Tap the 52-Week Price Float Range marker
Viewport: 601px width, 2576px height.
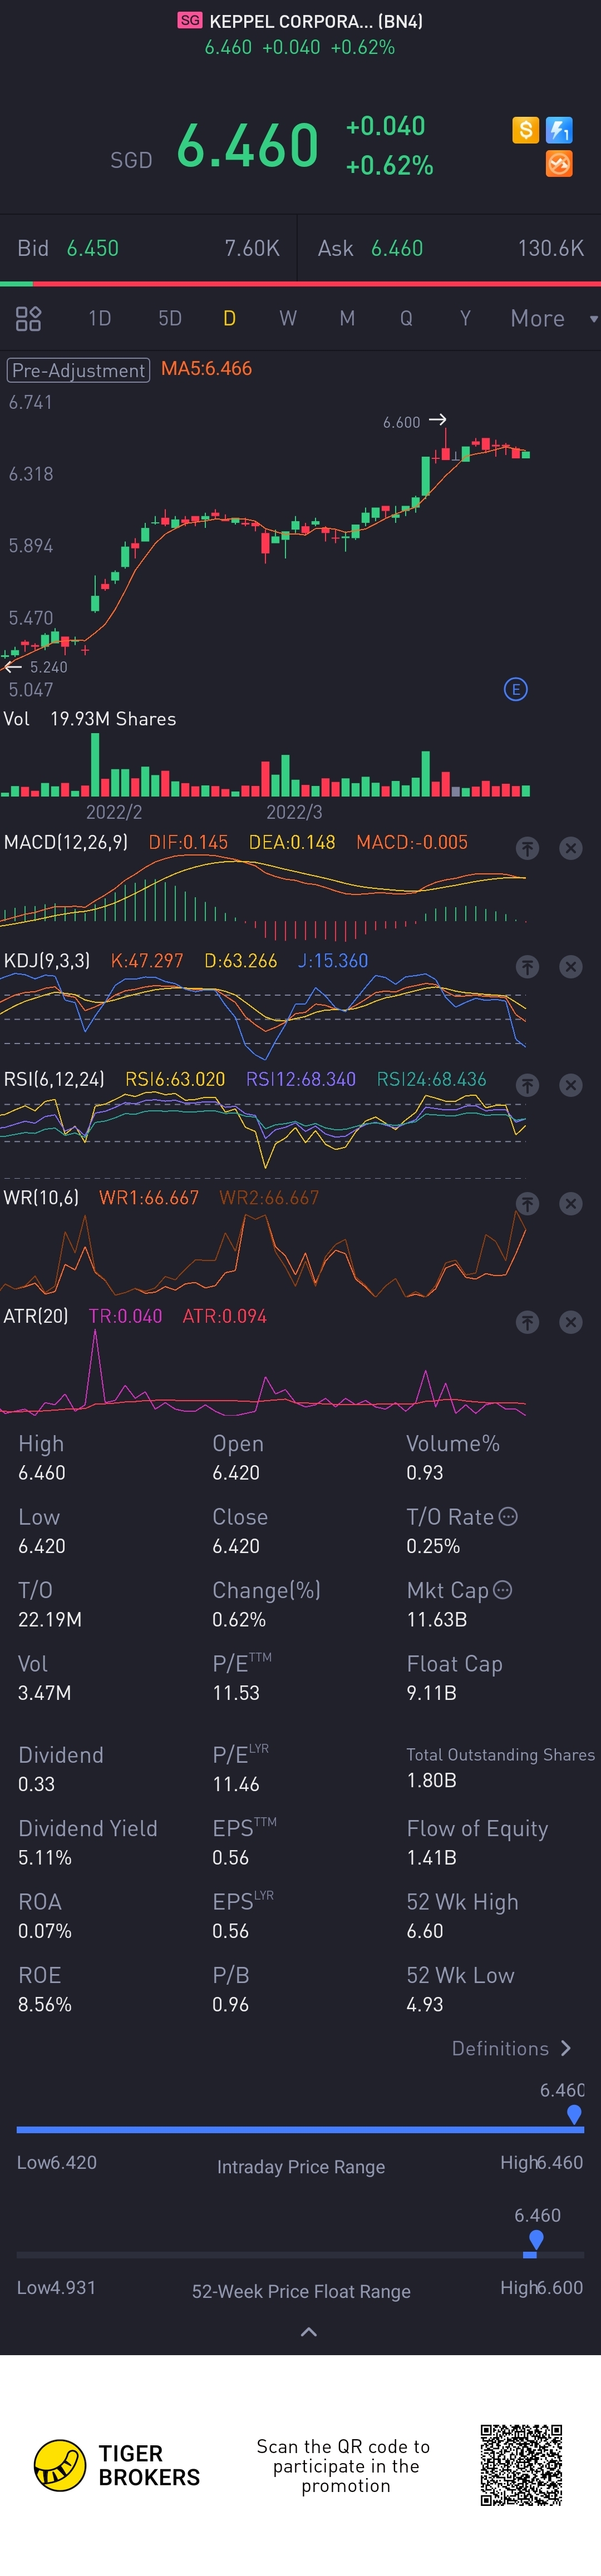536,2239
